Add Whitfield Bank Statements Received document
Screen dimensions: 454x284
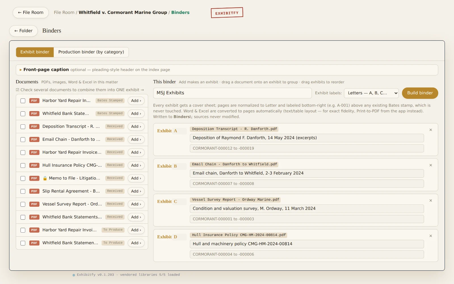coord(136,217)
